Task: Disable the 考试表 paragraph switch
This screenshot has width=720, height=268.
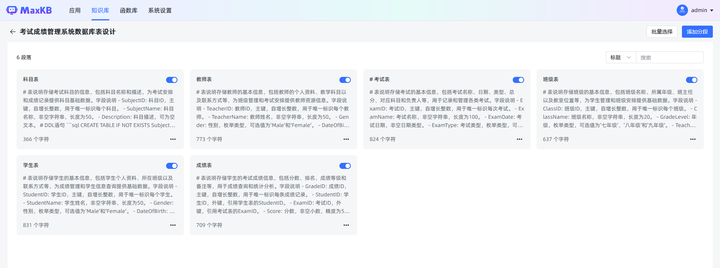Action: pyautogui.click(x=518, y=80)
